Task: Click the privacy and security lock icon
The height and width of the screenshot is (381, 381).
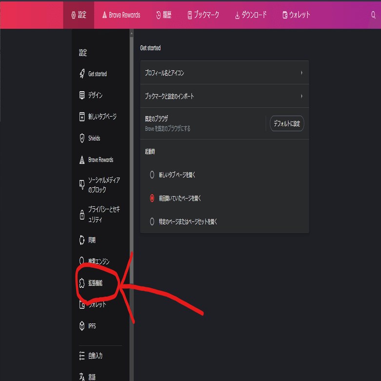Action: (82, 214)
